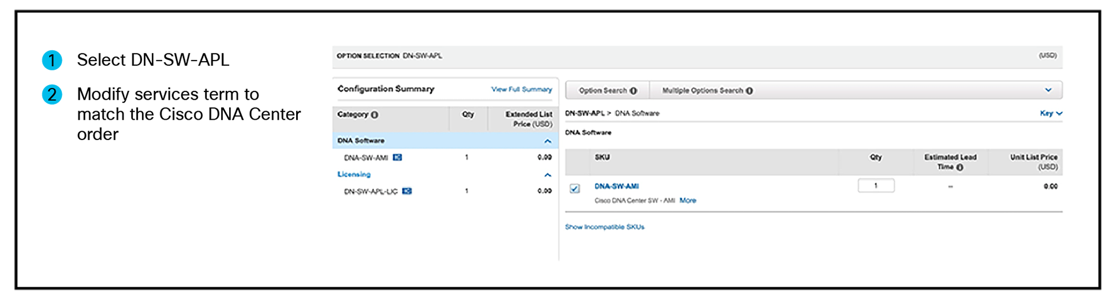
Task: Select Licensing category heading
Action: [x=354, y=174]
